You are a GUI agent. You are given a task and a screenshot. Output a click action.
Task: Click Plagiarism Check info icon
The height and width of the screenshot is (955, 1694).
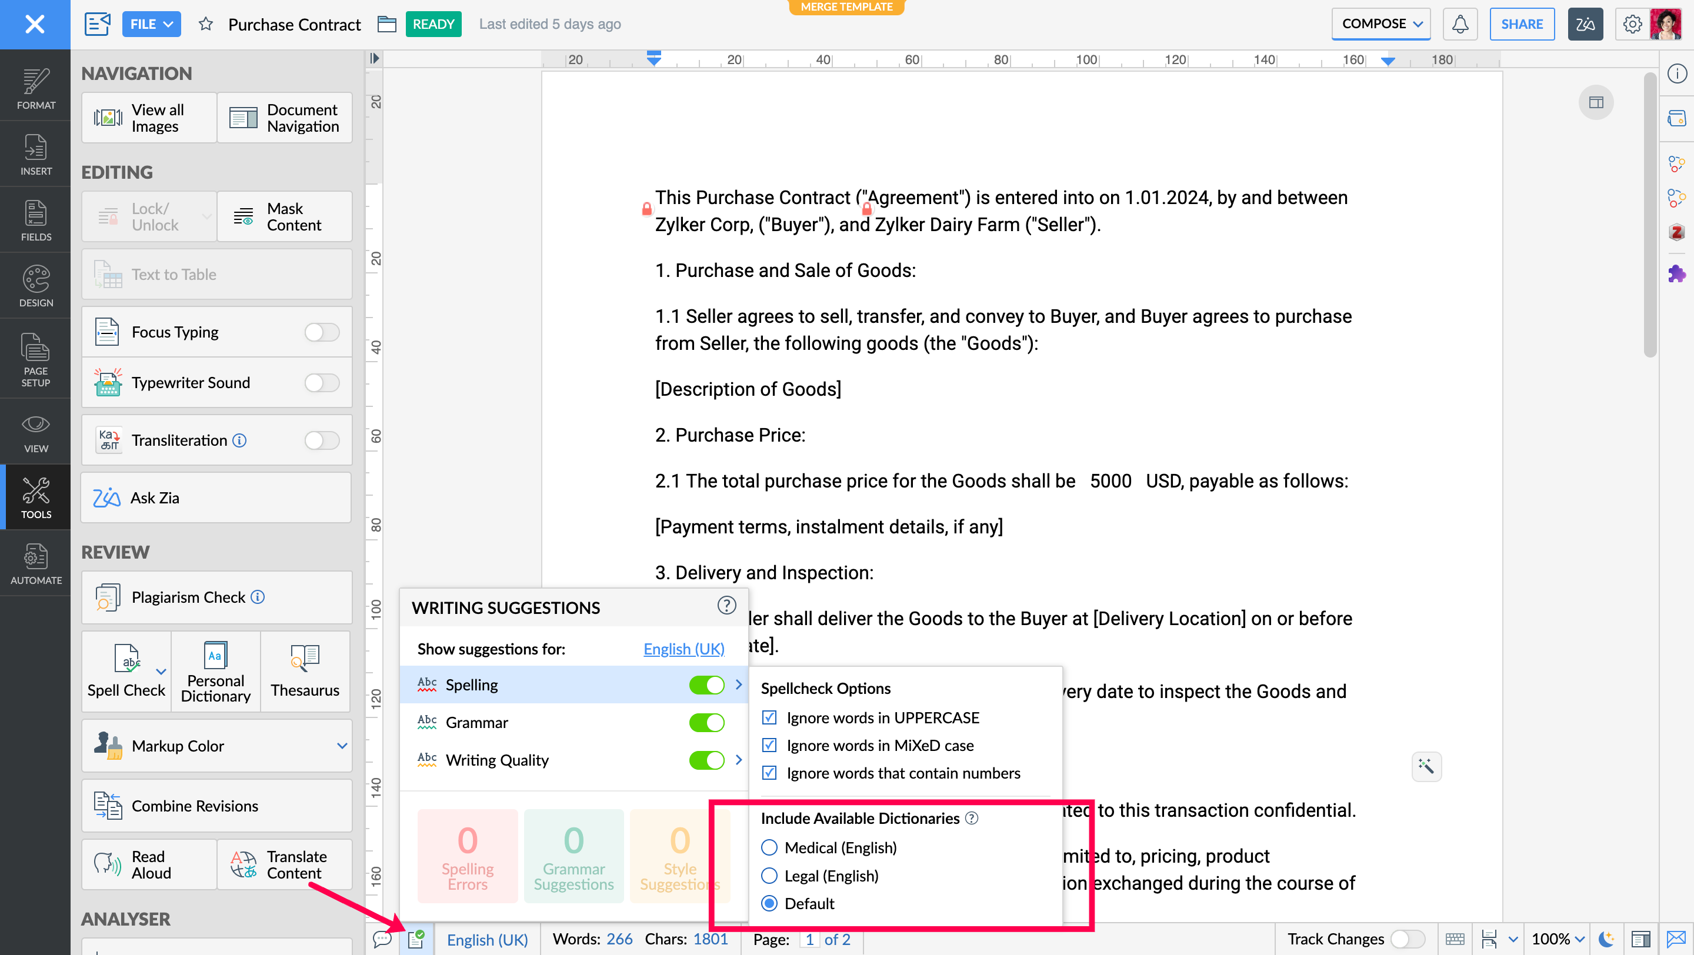click(258, 597)
